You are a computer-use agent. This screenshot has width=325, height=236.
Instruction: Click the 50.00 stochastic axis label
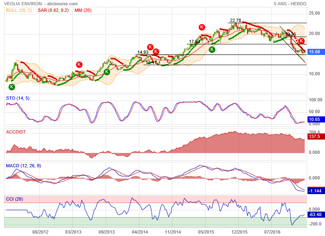click(314, 111)
